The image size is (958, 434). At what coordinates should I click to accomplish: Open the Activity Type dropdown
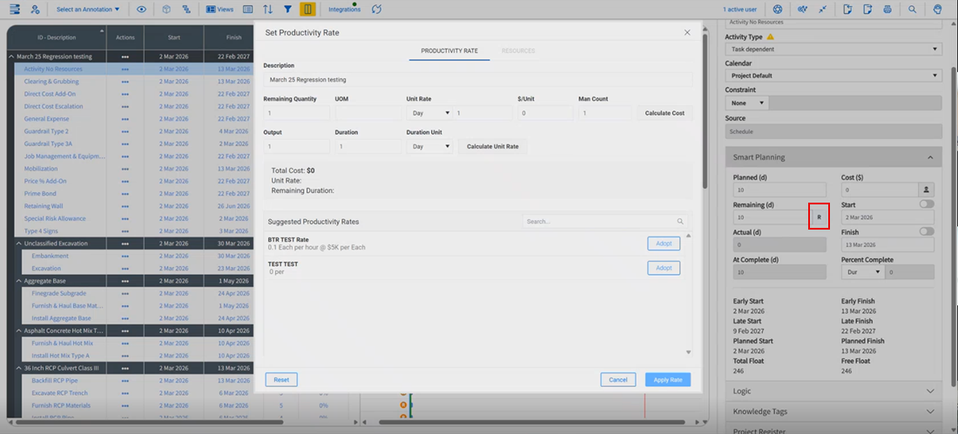(833, 49)
